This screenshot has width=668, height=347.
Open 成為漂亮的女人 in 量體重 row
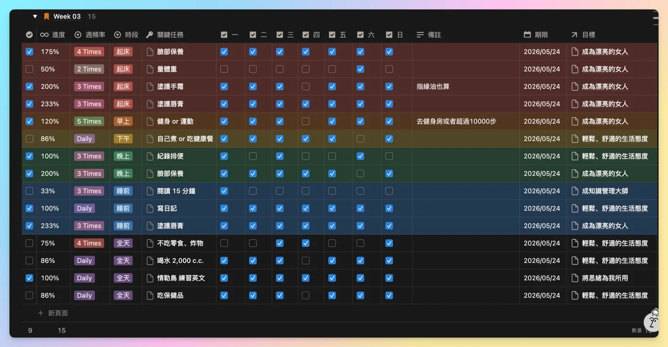point(605,69)
